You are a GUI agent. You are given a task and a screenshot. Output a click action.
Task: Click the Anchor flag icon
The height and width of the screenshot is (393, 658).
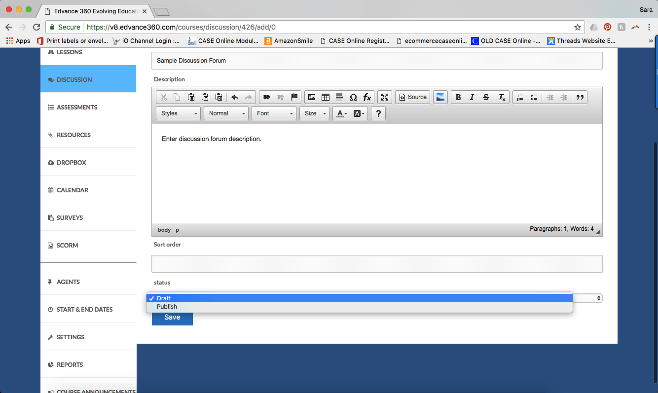pos(294,97)
